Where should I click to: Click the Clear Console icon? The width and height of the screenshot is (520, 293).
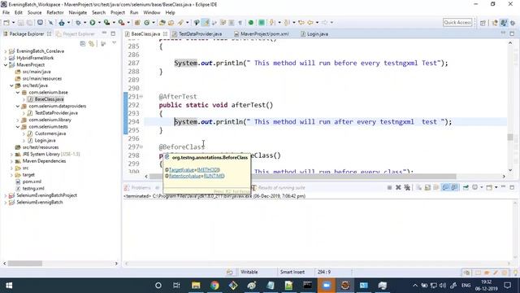pos(419,188)
